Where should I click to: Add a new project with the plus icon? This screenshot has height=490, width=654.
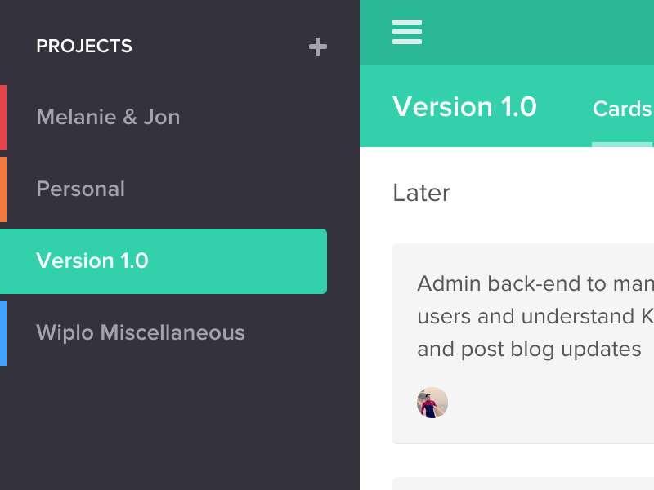coord(318,47)
